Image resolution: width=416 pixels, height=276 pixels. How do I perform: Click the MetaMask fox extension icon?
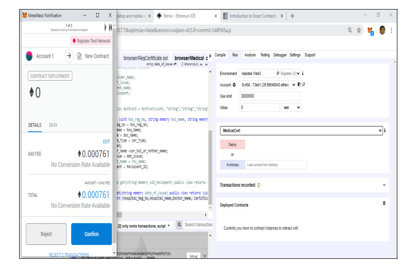370,31
